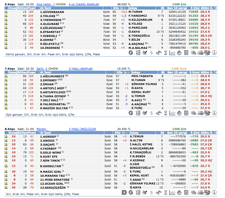Screen dimensions: 225x198
Task: Open the 3 YASLI İNGİLİZLER link
Action: (82, 129)
